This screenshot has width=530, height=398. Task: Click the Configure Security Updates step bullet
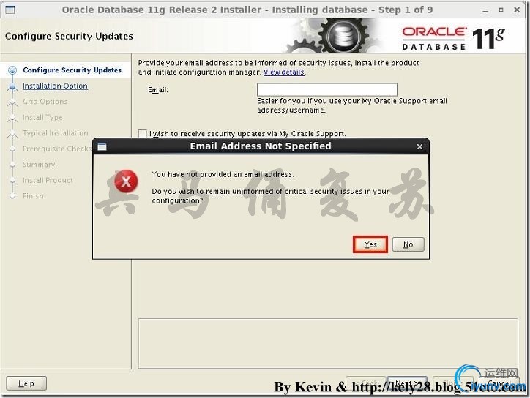click(12, 70)
